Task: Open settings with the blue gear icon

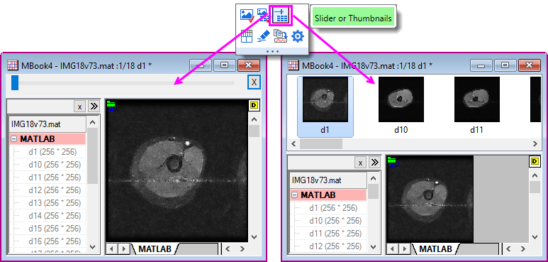Action: click(x=298, y=36)
